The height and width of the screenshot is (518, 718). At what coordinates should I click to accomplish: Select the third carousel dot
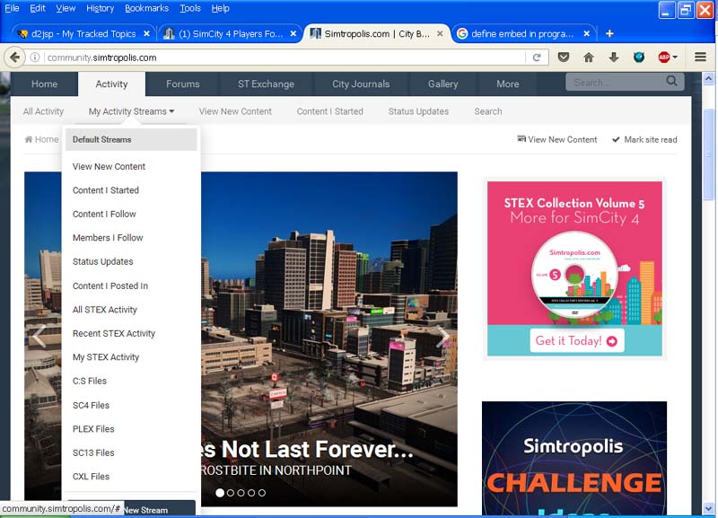tap(241, 493)
